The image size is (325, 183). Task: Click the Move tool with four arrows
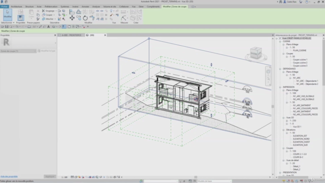click(x=72, y=18)
